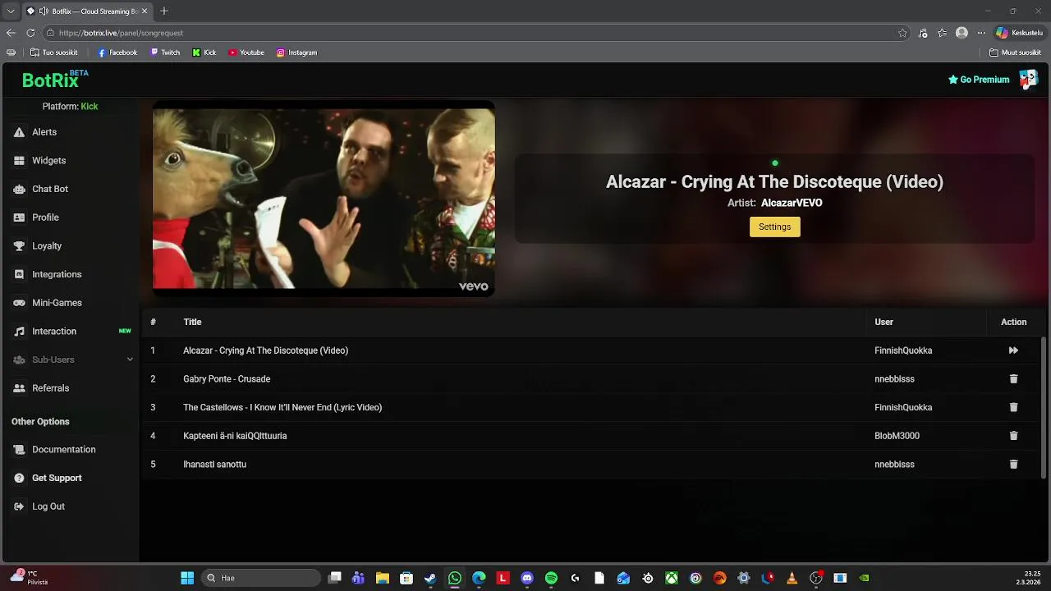The width and height of the screenshot is (1051, 591).
Task: Click the User column header
Action: click(883, 322)
